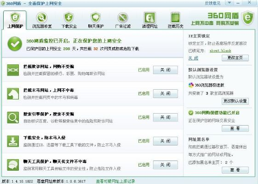Click the 拦截欺诈网站 feature icon
The image size is (258, 184).
click(x=13, y=70)
